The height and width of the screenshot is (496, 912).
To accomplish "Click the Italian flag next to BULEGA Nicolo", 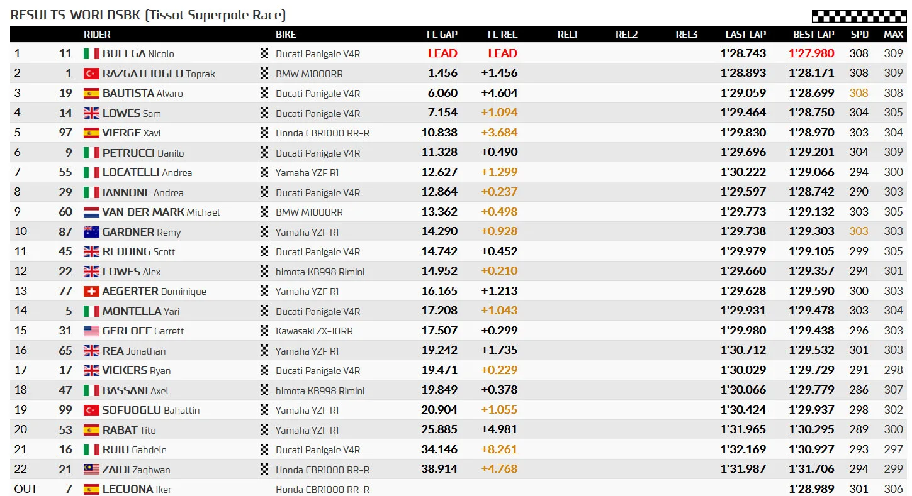I will click(x=91, y=53).
